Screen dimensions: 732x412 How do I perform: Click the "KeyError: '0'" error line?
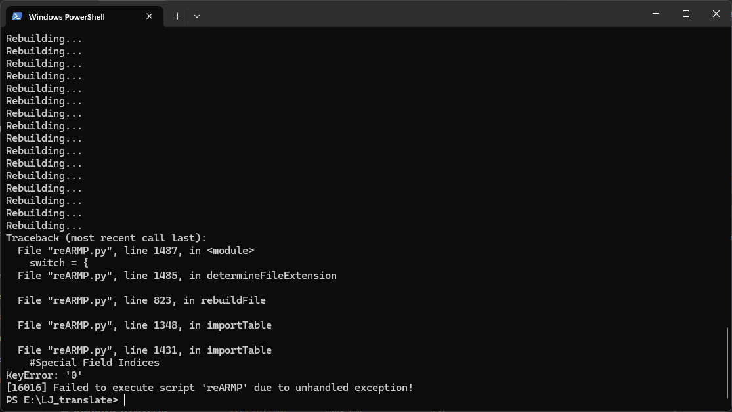tap(44, 375)
